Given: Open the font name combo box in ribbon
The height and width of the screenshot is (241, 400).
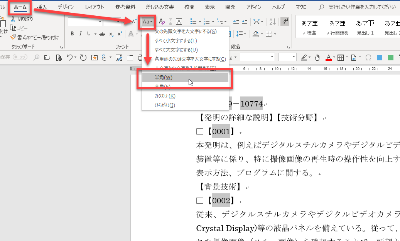Looking at the screenshot, I should [85, 22].
